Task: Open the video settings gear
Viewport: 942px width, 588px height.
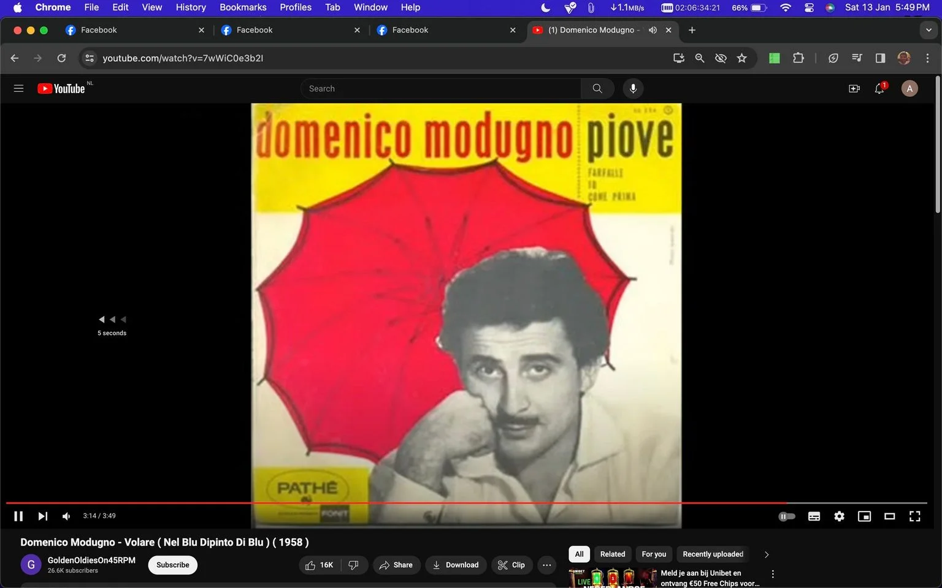Action: point(839,516)
